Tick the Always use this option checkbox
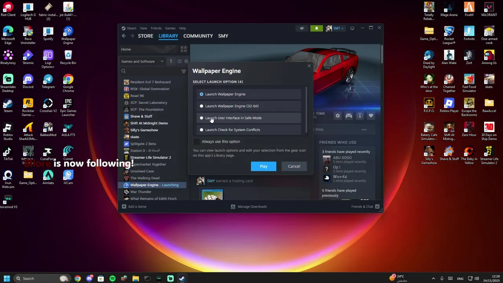503x283 pixels. [x=197, y=141]
